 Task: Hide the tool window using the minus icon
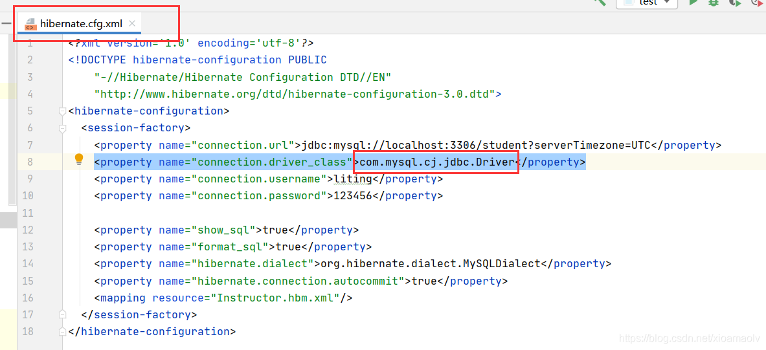[x=6, y=23]
